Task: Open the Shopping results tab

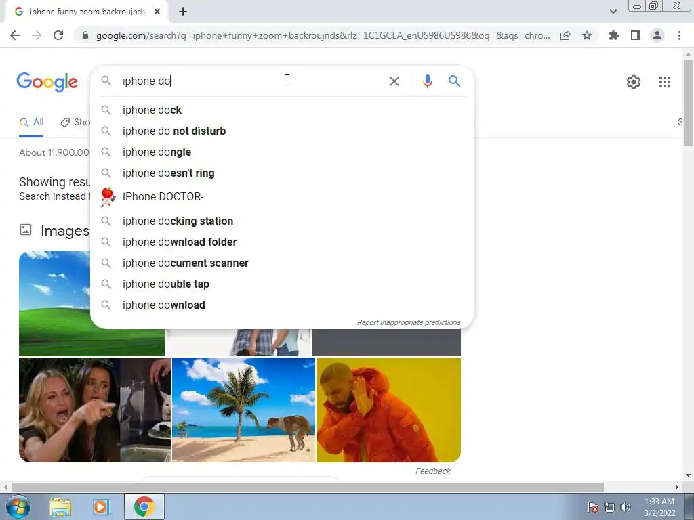Action: coord(75,123)
